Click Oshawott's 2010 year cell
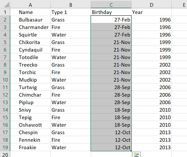This screenshot has width=187, height=157. click(x=152, y=125)
